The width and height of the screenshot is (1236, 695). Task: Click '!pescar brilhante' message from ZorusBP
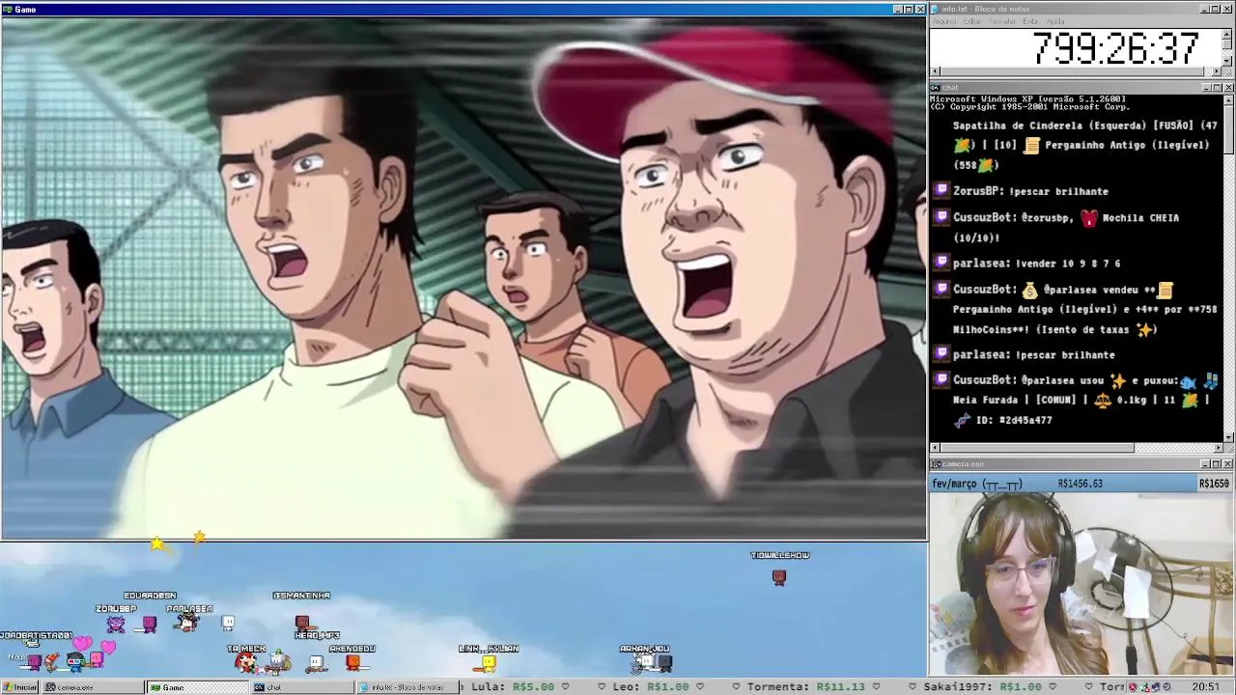point(1058,191)
